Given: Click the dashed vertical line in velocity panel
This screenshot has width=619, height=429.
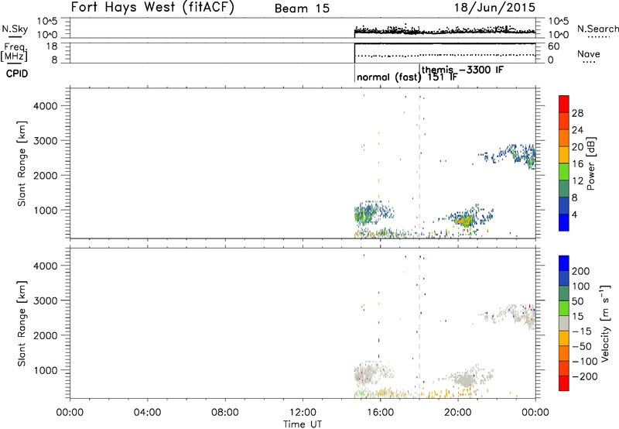Looking at the screenshot, I should tap(419, 323).
